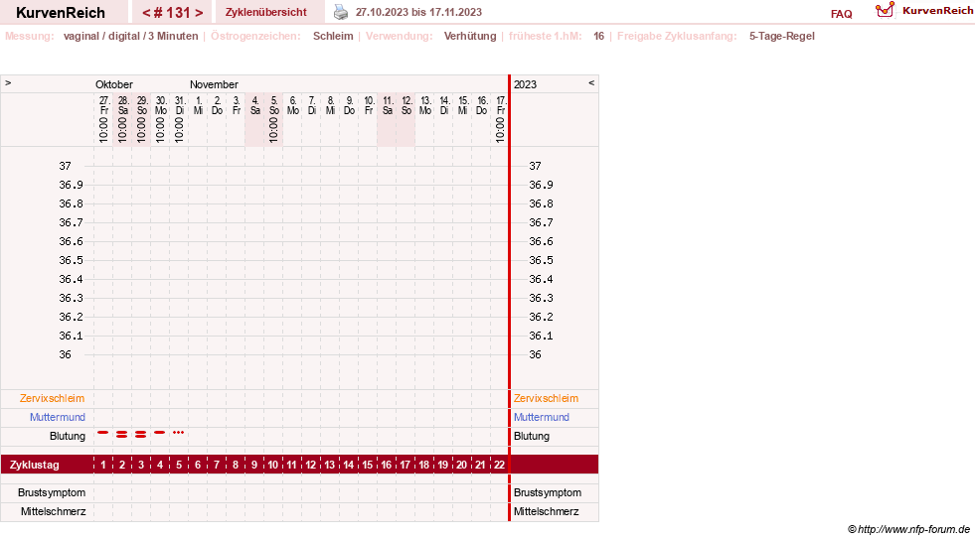Click the date range 27.10.2023 bis 17.11.2023

[418, 12]
